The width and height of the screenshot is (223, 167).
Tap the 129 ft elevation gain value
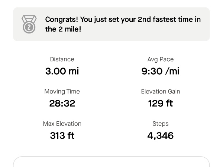click(161, 103)
